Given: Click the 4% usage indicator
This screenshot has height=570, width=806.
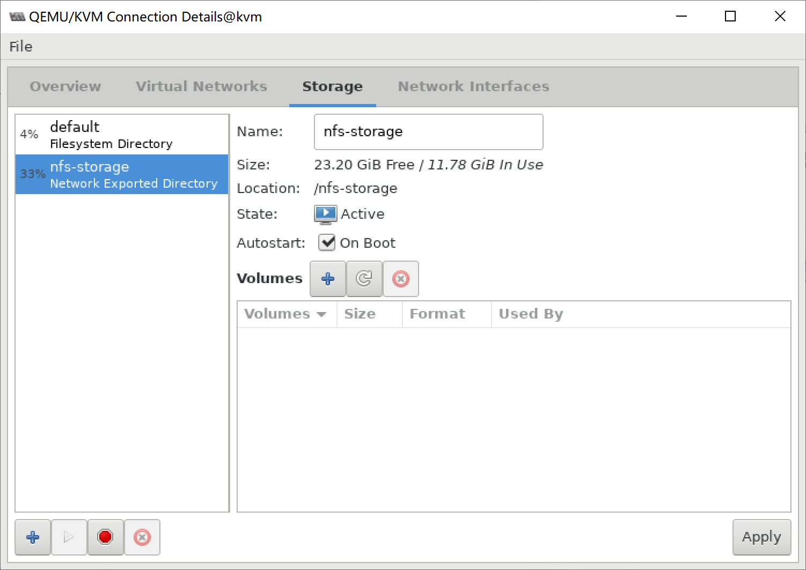Looking at the screenshot, I should 29,135.
